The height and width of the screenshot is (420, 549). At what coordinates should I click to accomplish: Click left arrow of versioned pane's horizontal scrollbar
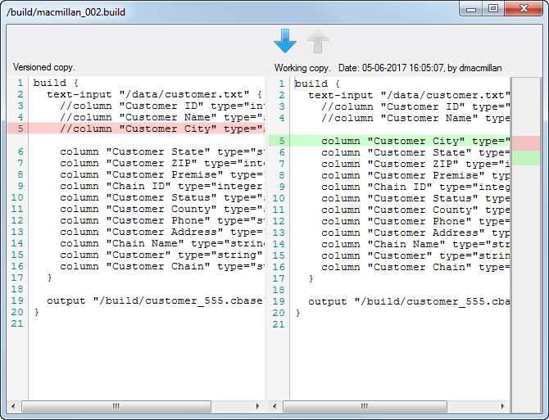pyautogui.click(x=13, y=406)
